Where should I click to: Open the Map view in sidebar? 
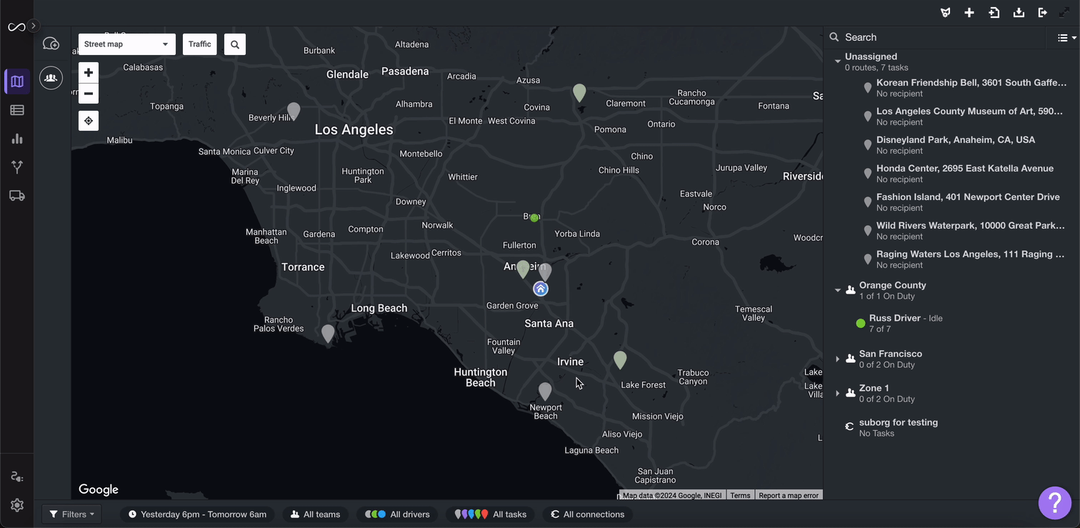click(17, 81)
